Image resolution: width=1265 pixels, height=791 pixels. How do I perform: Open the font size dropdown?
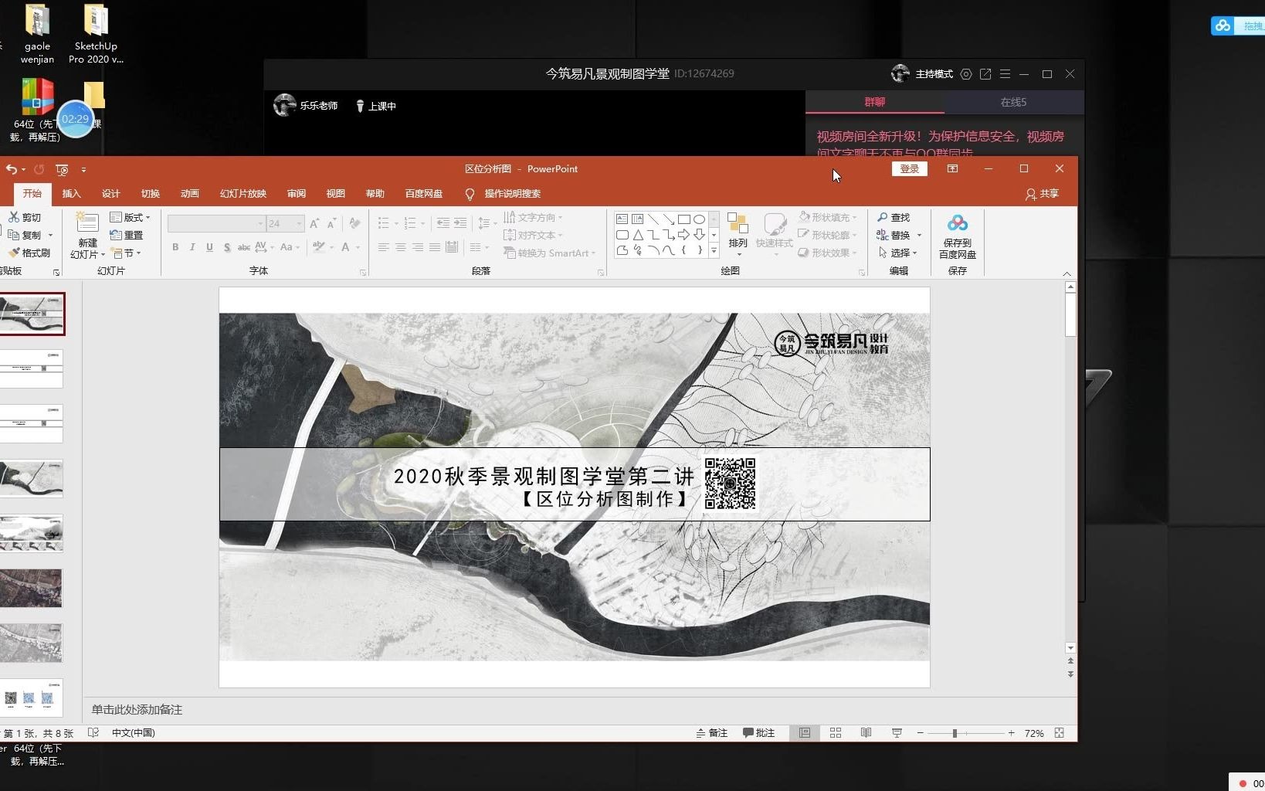[300, 223]
